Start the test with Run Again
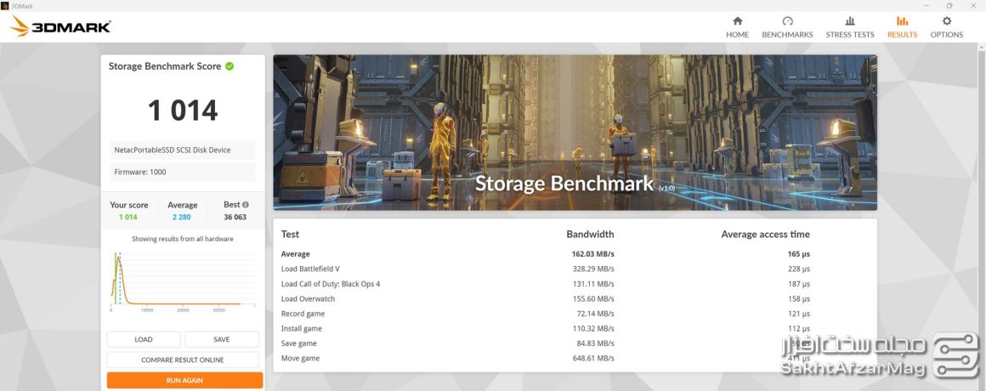The height and width of the screenshot is (391, 986). coord(184,380)
